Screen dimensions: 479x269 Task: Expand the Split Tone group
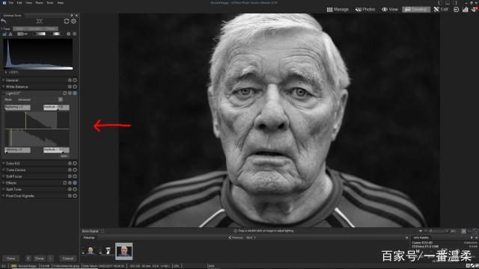(x=3, y=189)
